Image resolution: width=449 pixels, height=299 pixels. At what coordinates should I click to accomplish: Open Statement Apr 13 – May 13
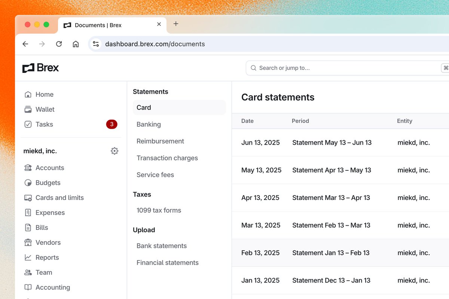coord(332,170)
